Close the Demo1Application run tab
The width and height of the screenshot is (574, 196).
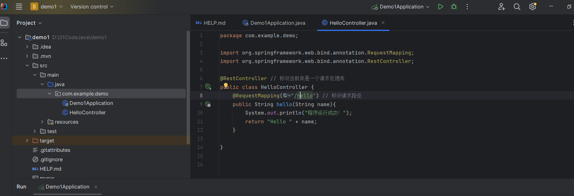point(96,187)
